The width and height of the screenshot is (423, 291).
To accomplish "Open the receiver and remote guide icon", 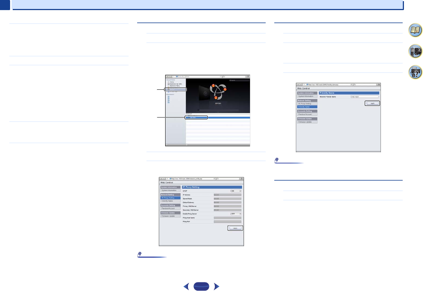I will tap(415, 51).
